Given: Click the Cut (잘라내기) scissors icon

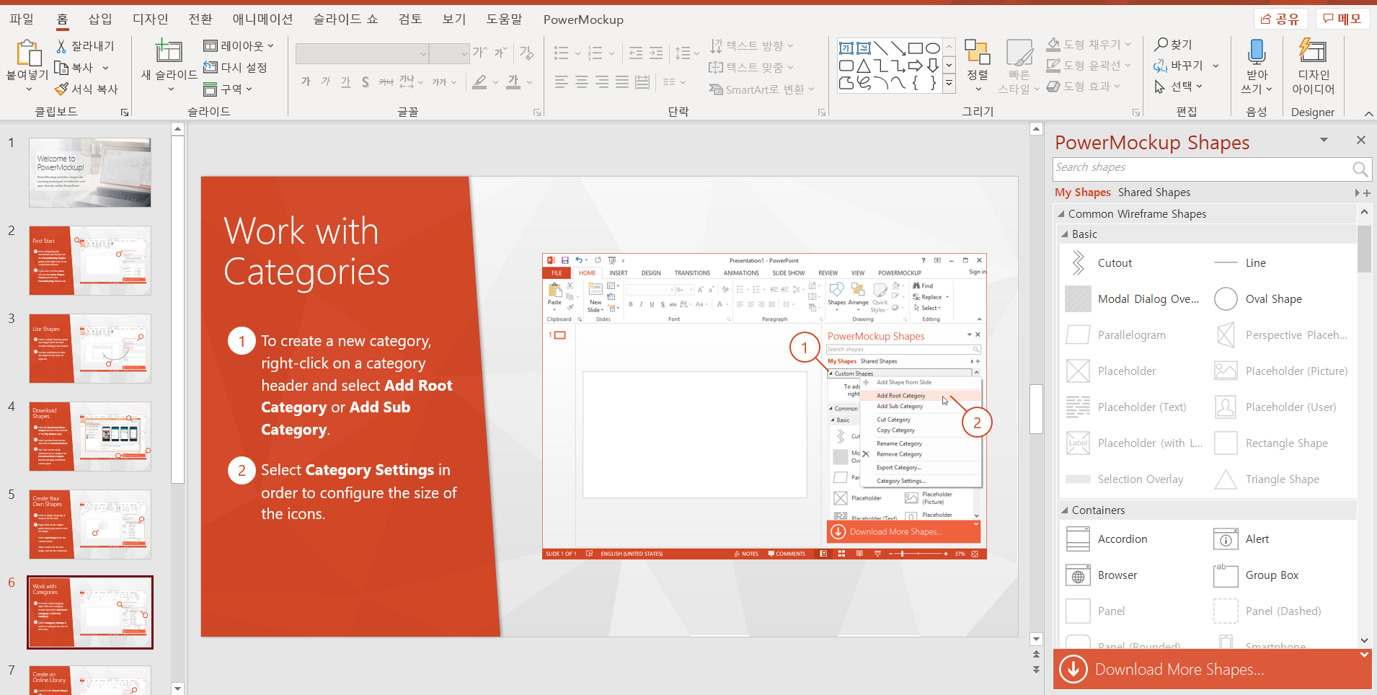Looking at the screenshot, I should click(x=62, y=46).
